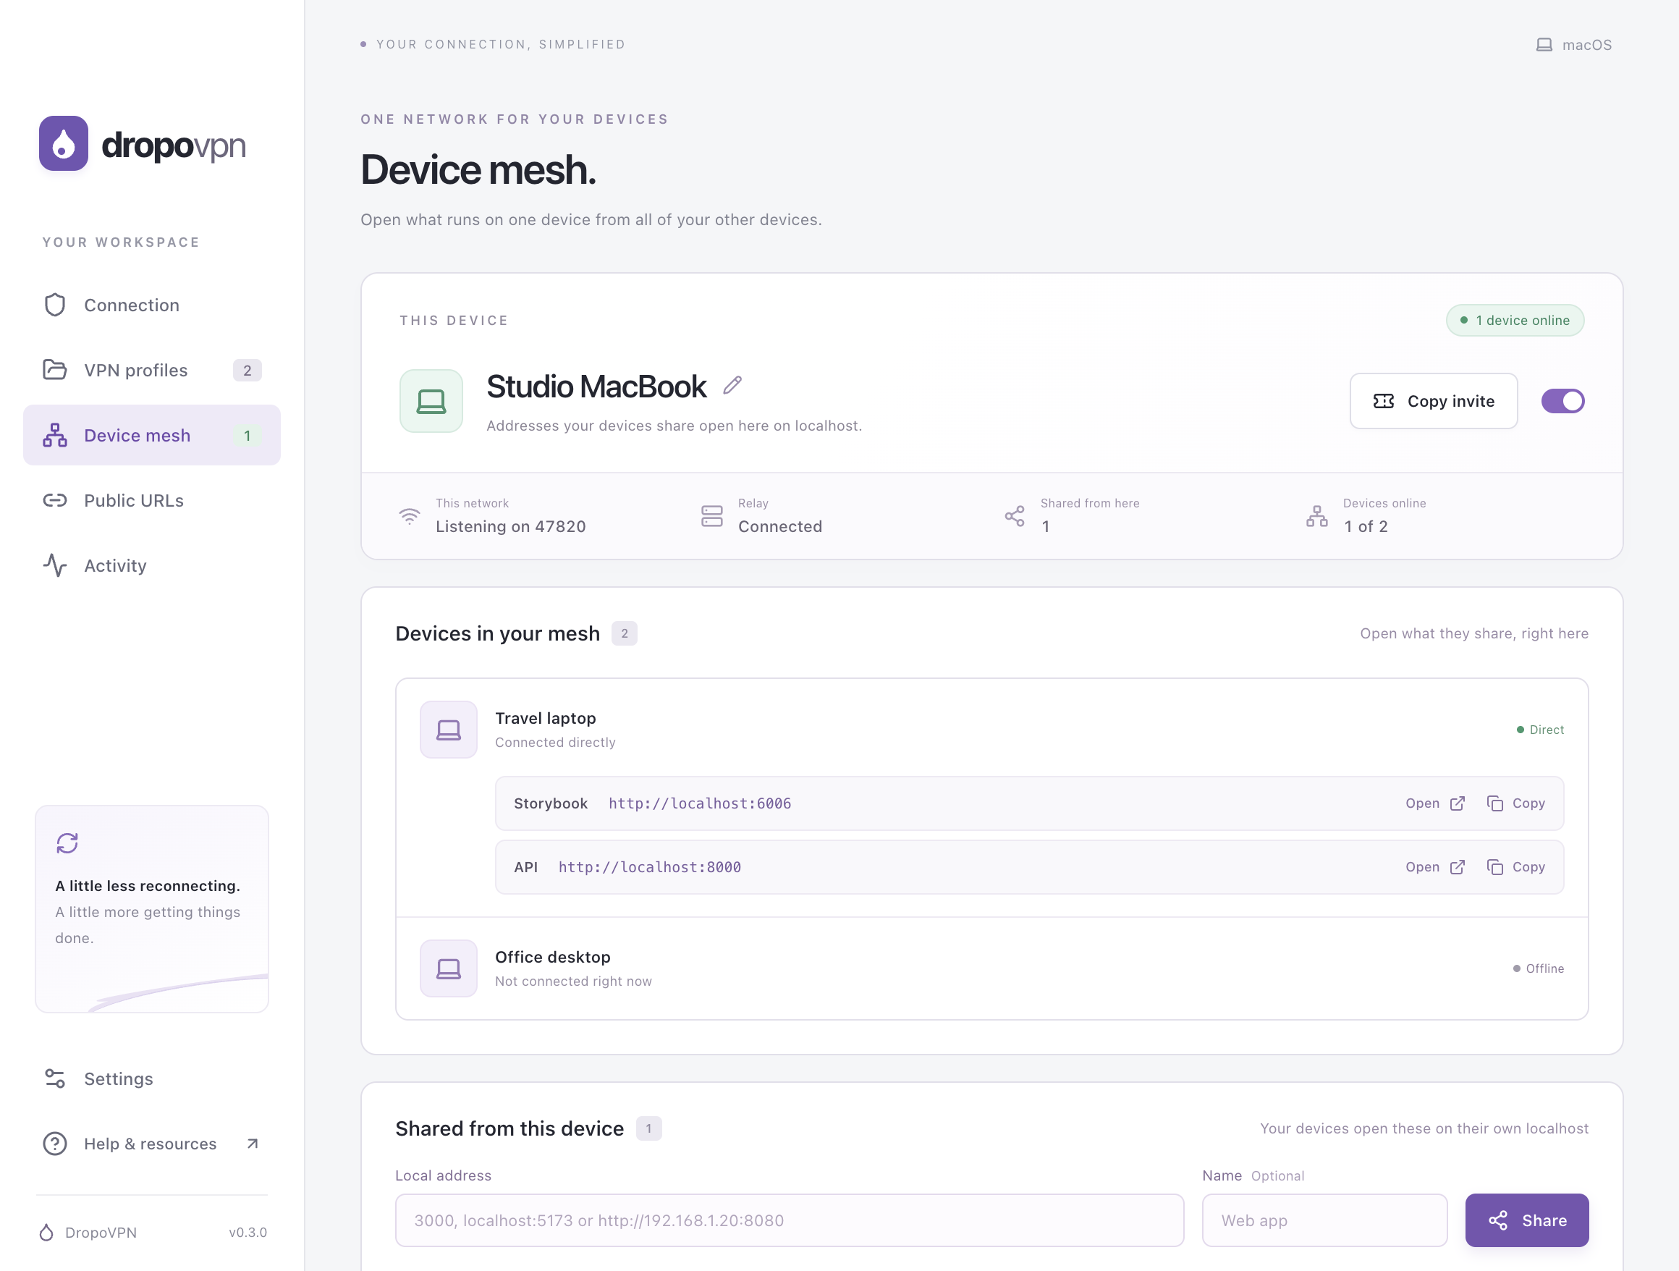This screenshot has height=1271, width=1679.
Task: Click the '1 device online' status badge
Action: point(1515,321)
